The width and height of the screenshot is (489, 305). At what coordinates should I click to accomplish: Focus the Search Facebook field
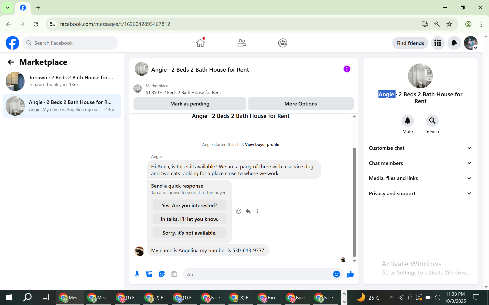(70, 43)
